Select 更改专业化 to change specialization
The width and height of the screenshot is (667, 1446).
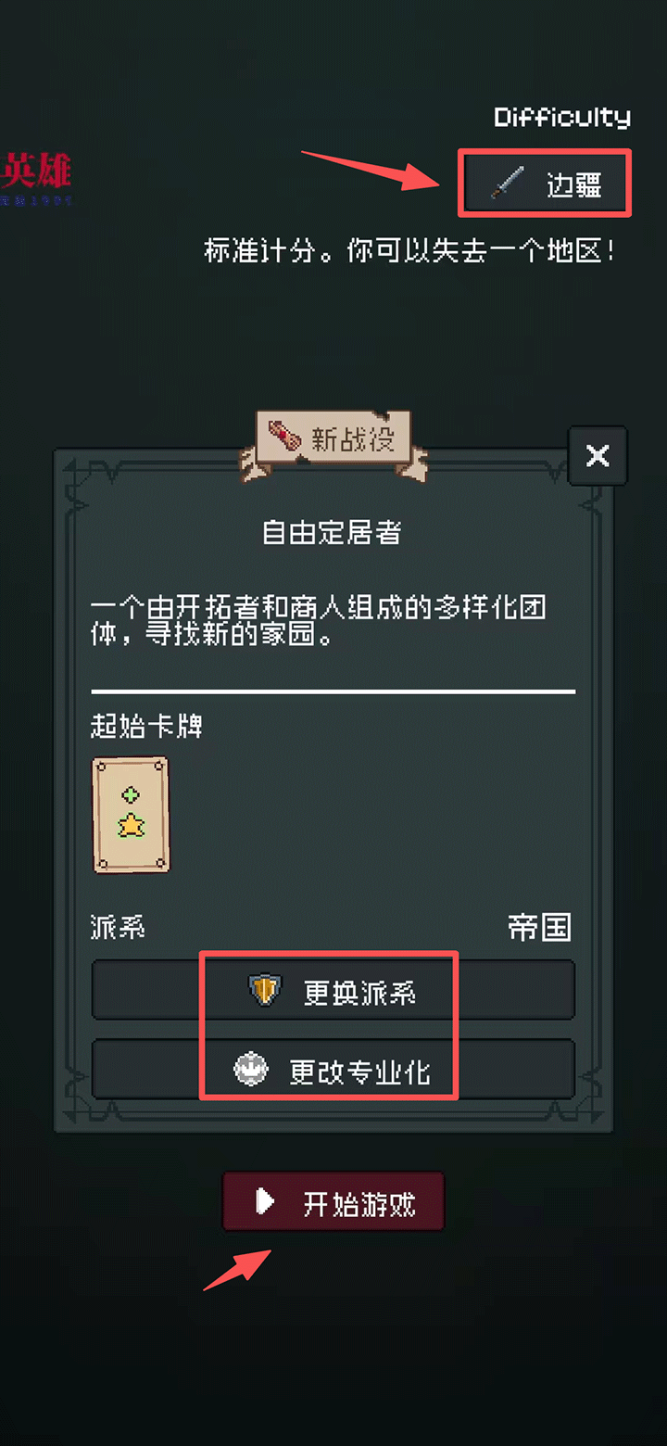333,1071
